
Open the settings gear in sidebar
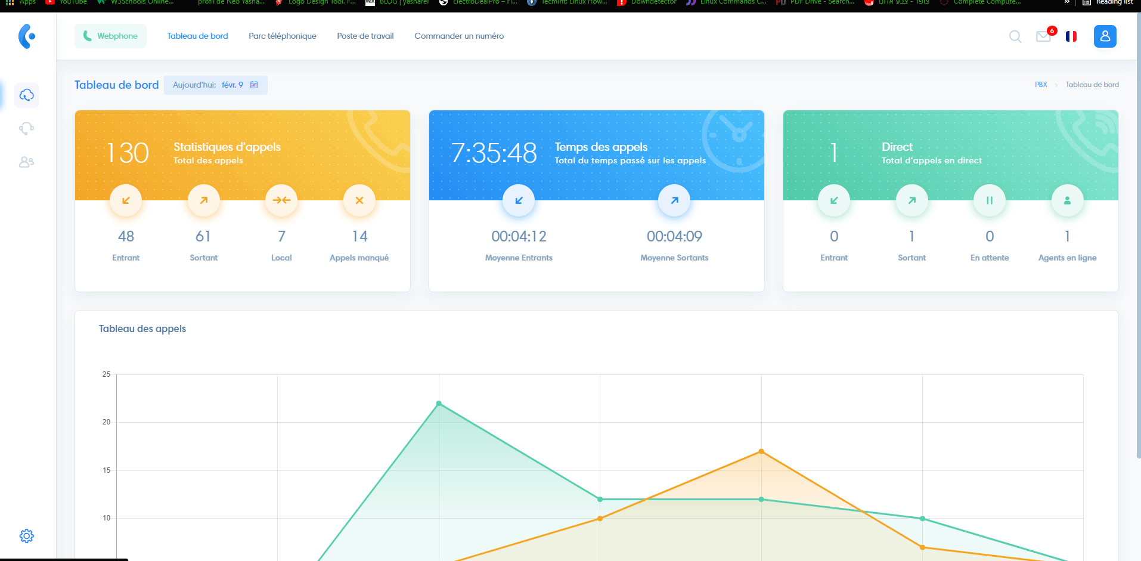point(27,536)
